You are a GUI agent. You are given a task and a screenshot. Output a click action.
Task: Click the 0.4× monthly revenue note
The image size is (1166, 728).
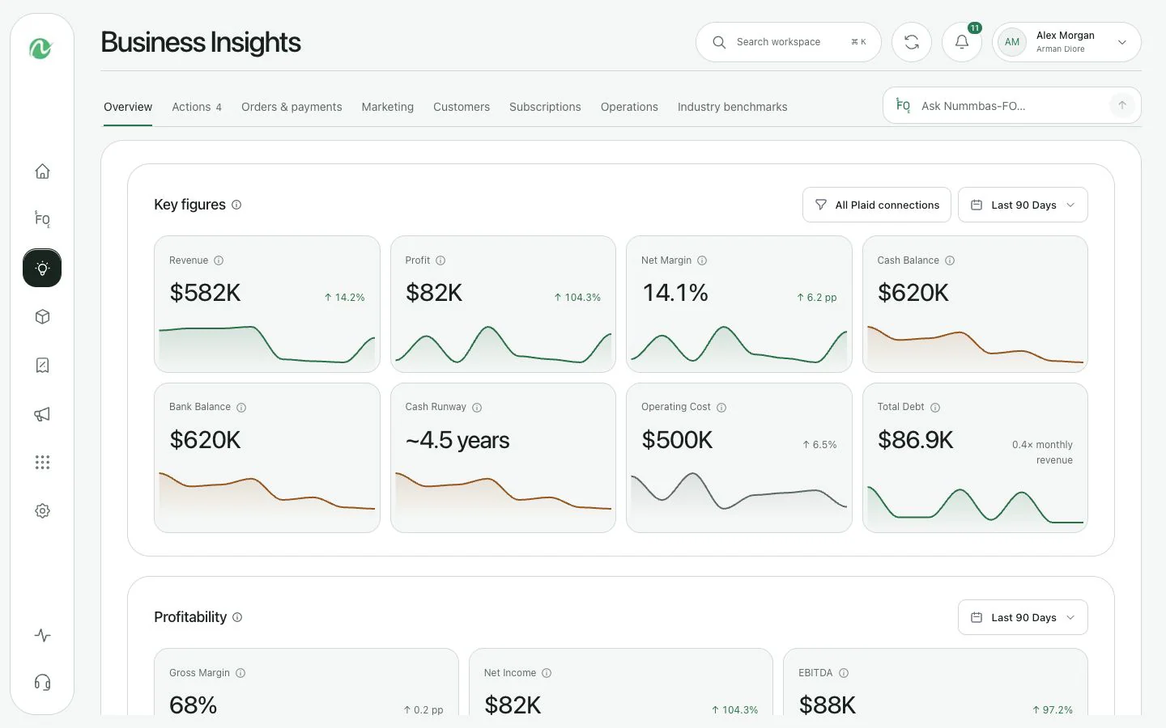1042,452
